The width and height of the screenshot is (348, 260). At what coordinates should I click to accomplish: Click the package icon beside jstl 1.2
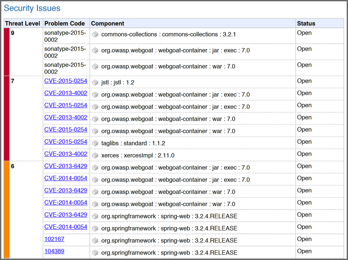95,82
